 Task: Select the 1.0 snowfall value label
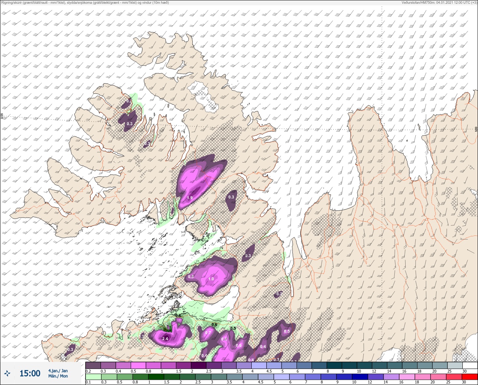[x=211, y=279]
